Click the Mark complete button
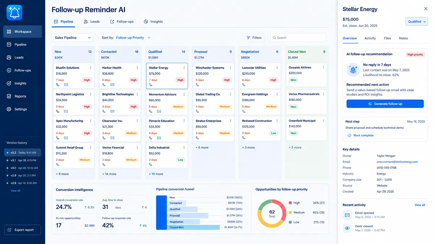This screenshot has width=434, height=244. pos(361,135)
